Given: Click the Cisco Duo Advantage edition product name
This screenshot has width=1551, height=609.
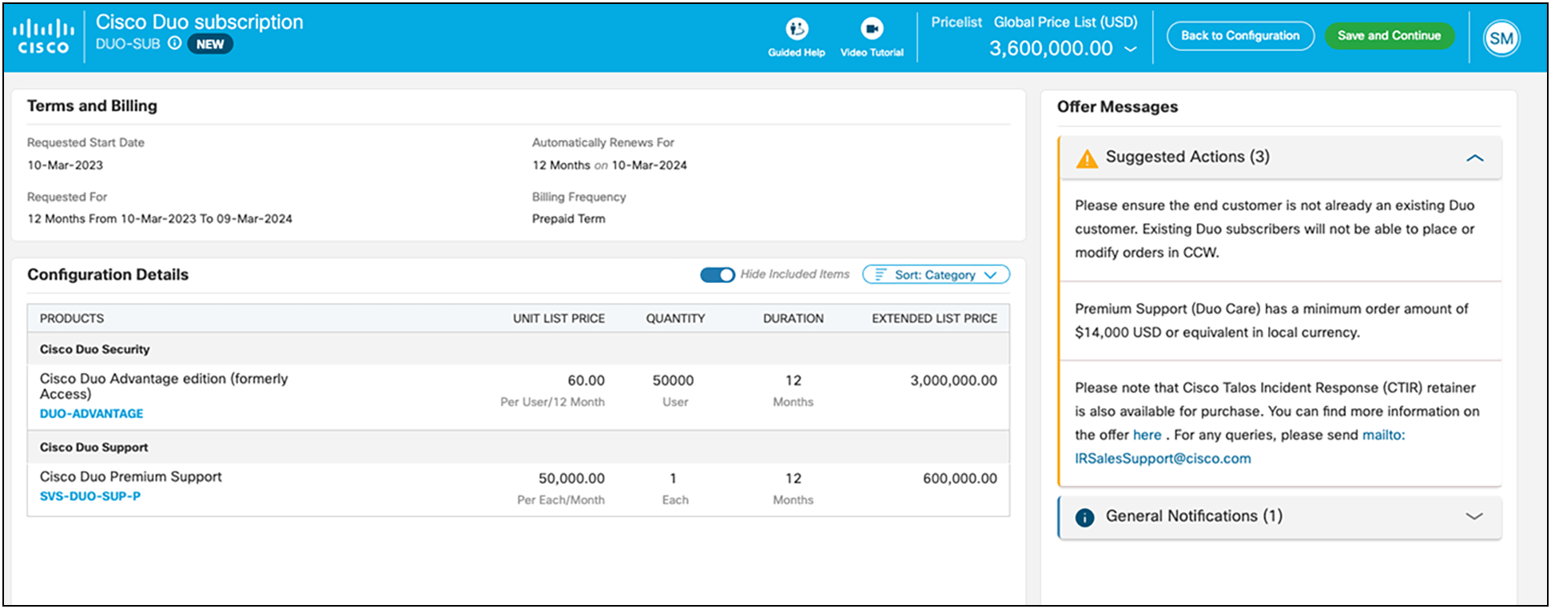Looking at the screenshot, I should (x=164, y=386).
